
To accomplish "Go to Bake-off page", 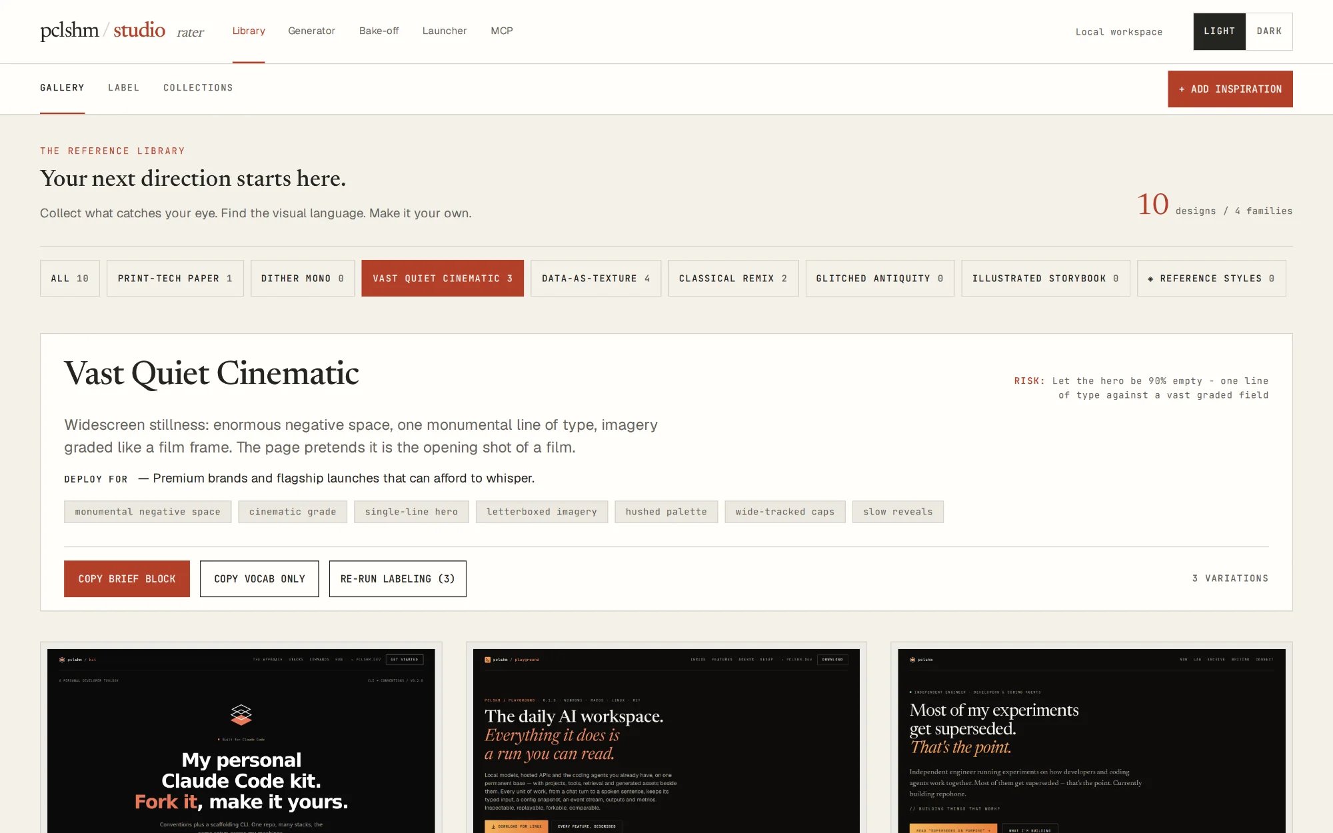I will point(379,31).
